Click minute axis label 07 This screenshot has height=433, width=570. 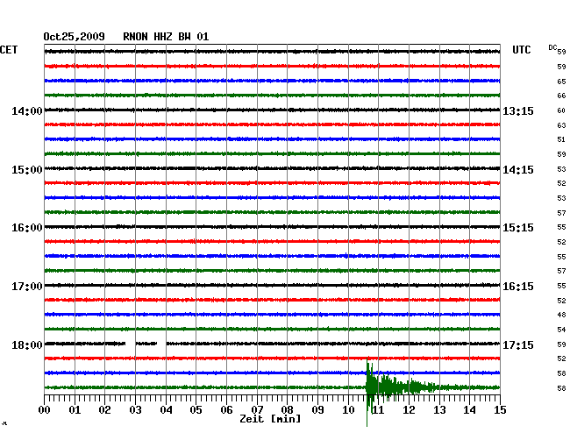257,410
